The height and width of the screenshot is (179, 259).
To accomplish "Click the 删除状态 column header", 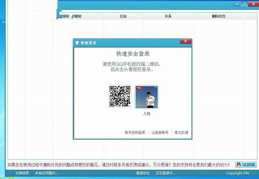I will pos(219,16).
